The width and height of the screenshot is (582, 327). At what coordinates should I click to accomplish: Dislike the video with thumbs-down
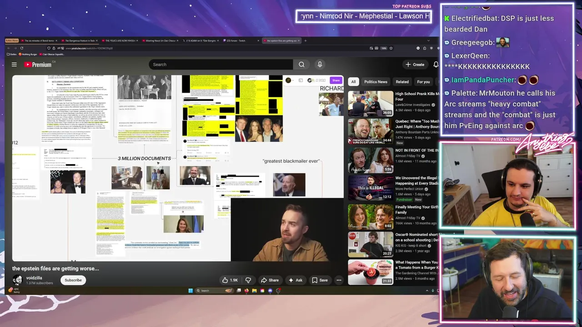pos(248,280)
